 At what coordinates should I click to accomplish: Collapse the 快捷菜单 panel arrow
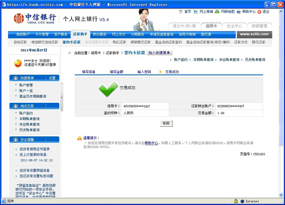coord(15,78)
